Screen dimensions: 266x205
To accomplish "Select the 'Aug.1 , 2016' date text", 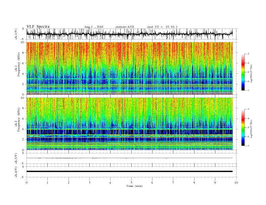I will coord(94,27).
